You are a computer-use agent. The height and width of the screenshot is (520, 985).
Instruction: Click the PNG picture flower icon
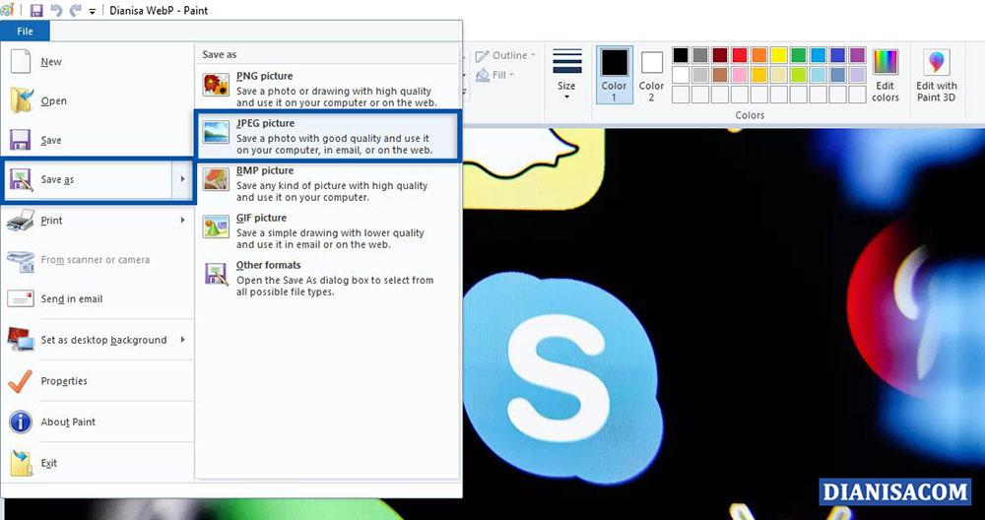(216, 85)
